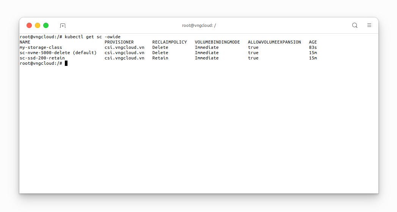Close the terminal with the red button
The width and height of the screenshot is (397, 212).
pos(29,25)
